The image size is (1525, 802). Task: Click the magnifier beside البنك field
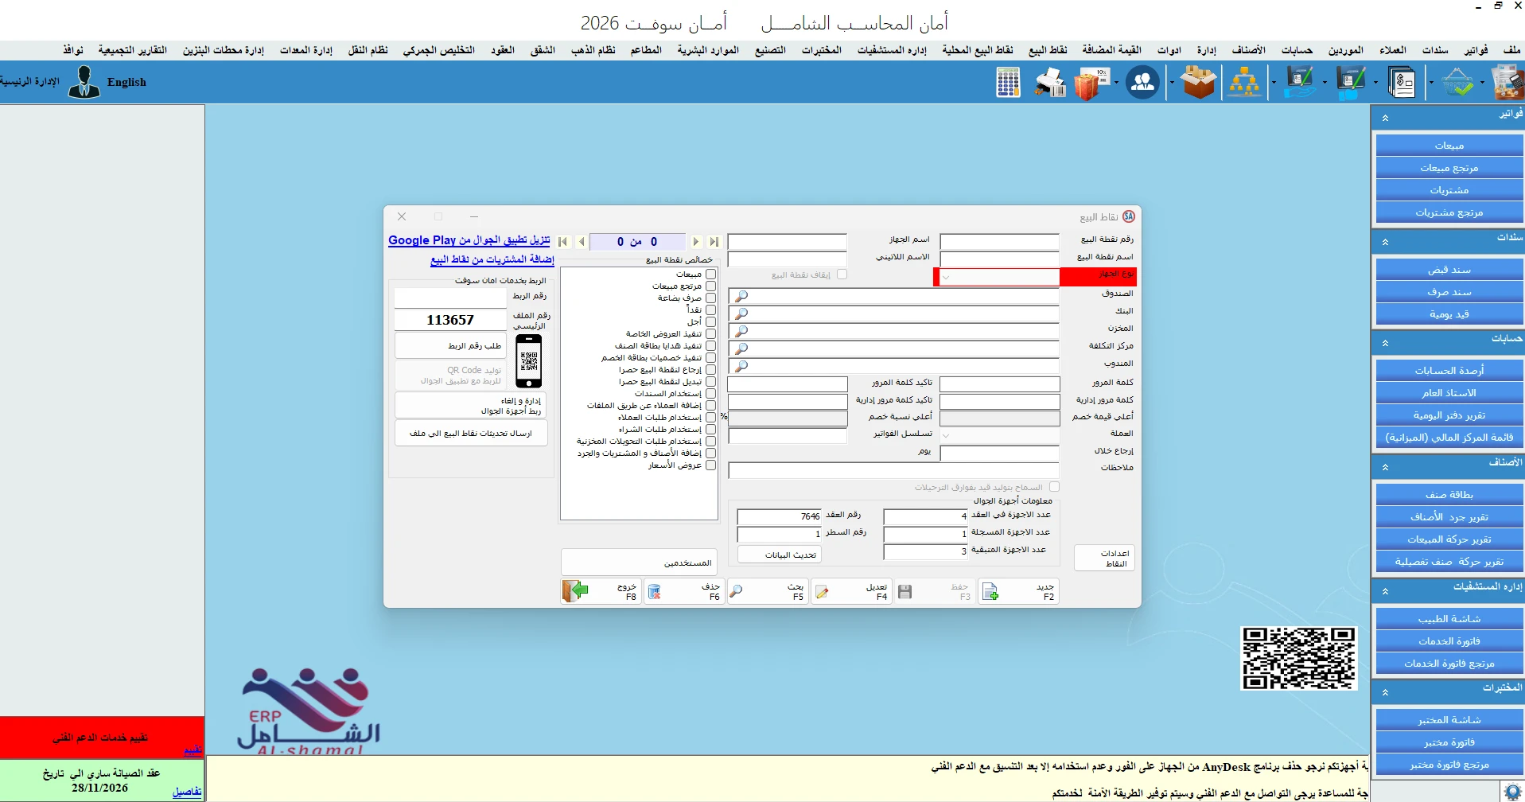(741, 313)
